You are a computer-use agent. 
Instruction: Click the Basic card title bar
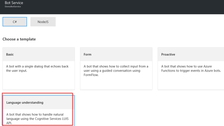tap(38, 54)
